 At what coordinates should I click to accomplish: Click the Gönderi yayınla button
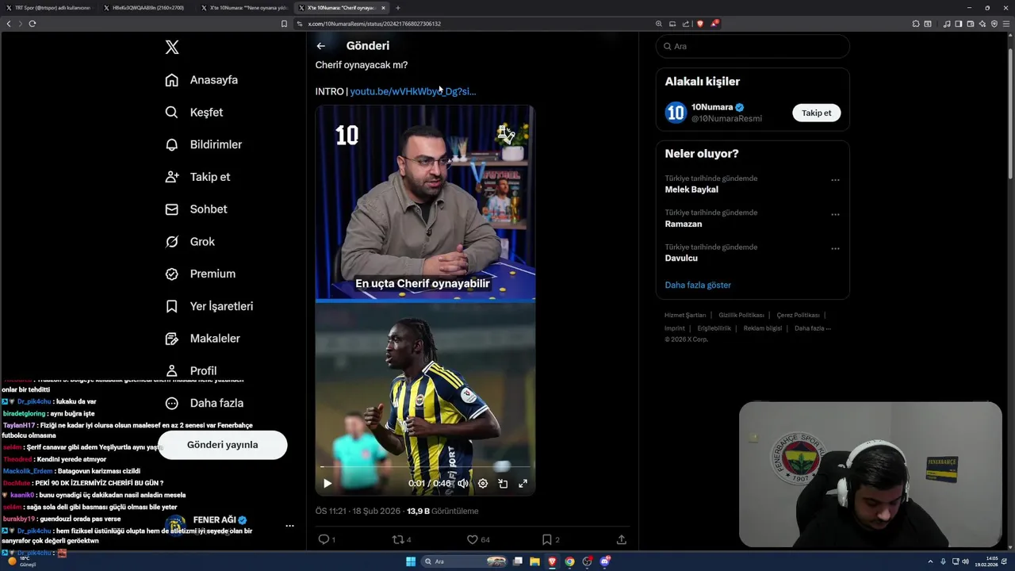(x=222, y=445)
